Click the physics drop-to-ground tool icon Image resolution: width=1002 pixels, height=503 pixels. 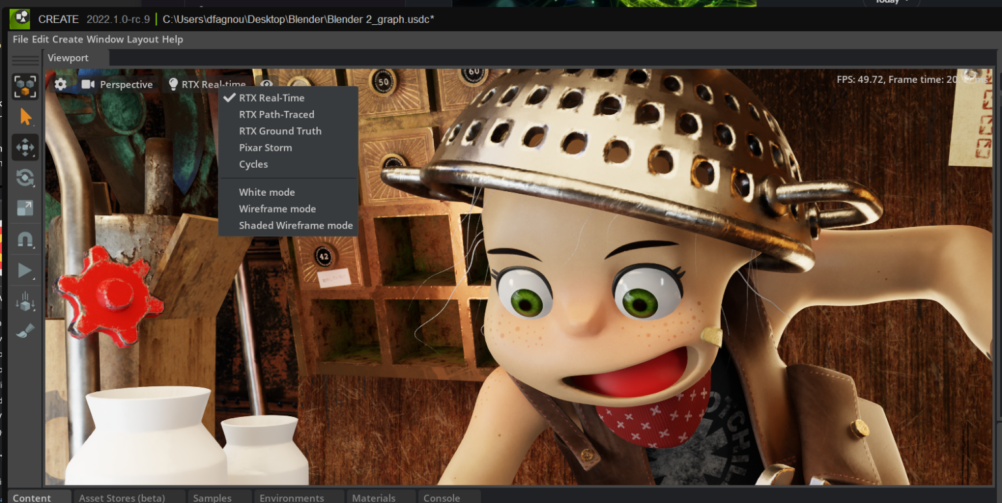point(25,301)
